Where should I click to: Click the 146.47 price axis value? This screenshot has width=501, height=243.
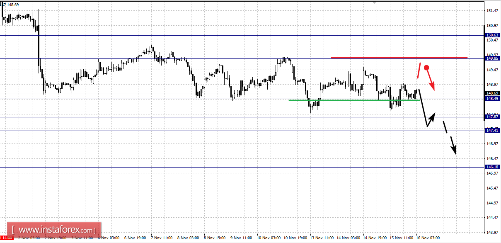tap(492, 158)
